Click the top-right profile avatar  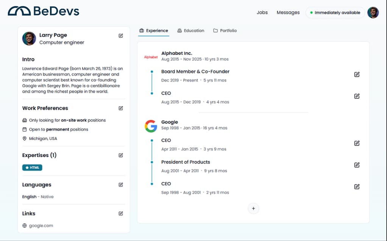pyautogui.click(x=373, y=12)
